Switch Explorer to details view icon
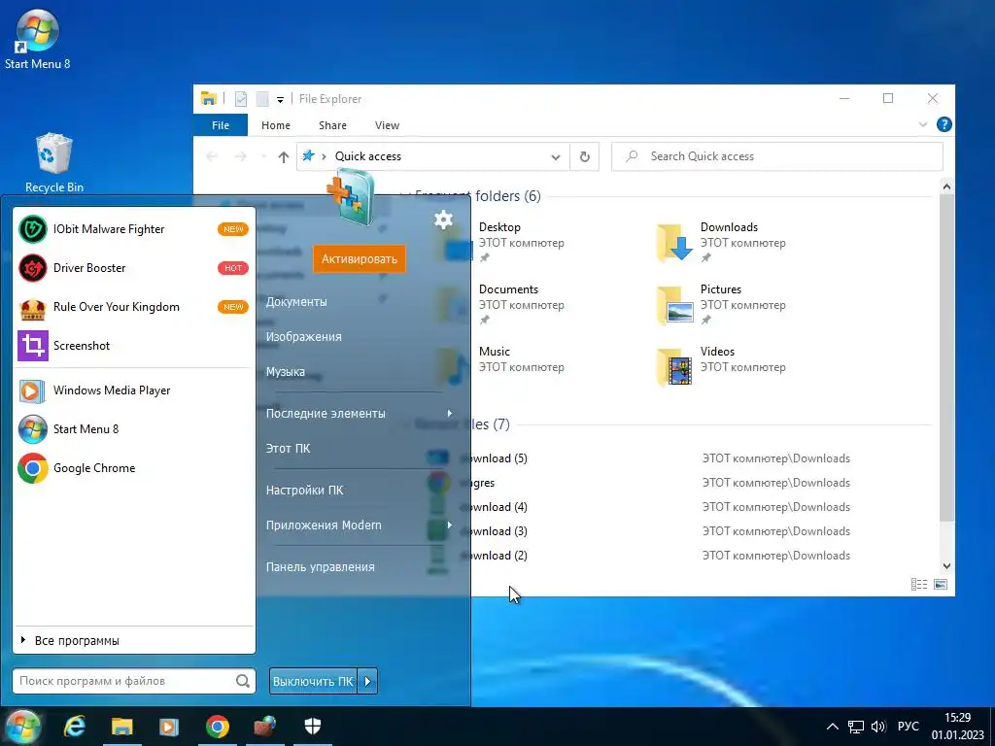 (919, 584)
